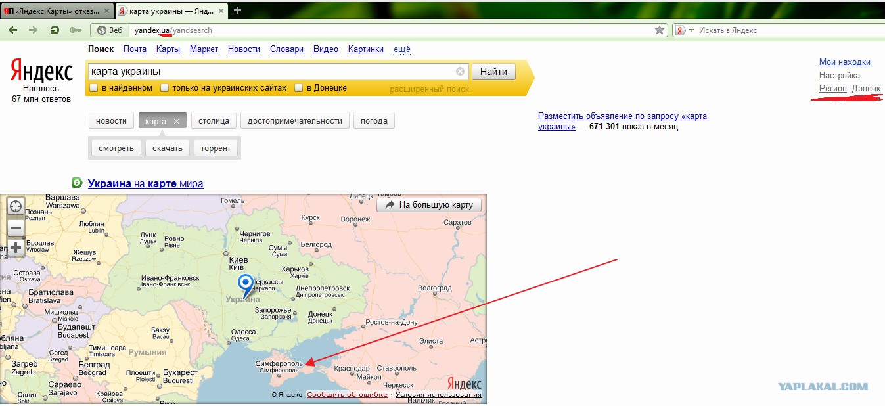
Task: Select the скачать refinement chip
Action: click(x=168, y=148)
